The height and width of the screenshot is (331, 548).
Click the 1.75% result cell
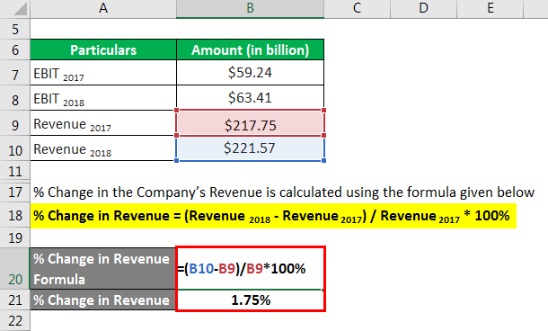(251, 300)
